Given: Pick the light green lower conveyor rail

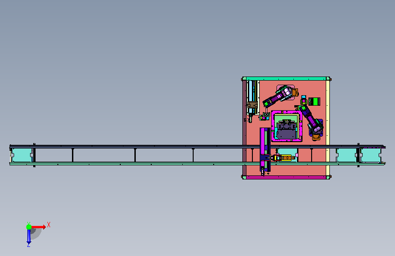Looking at the screenshot, I should [197, 164].
